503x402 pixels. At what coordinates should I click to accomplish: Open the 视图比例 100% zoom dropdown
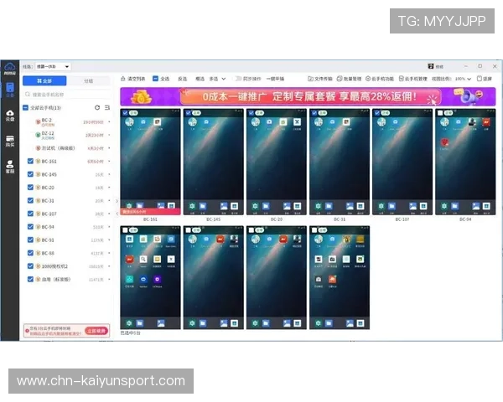click(x=463, y=79)
